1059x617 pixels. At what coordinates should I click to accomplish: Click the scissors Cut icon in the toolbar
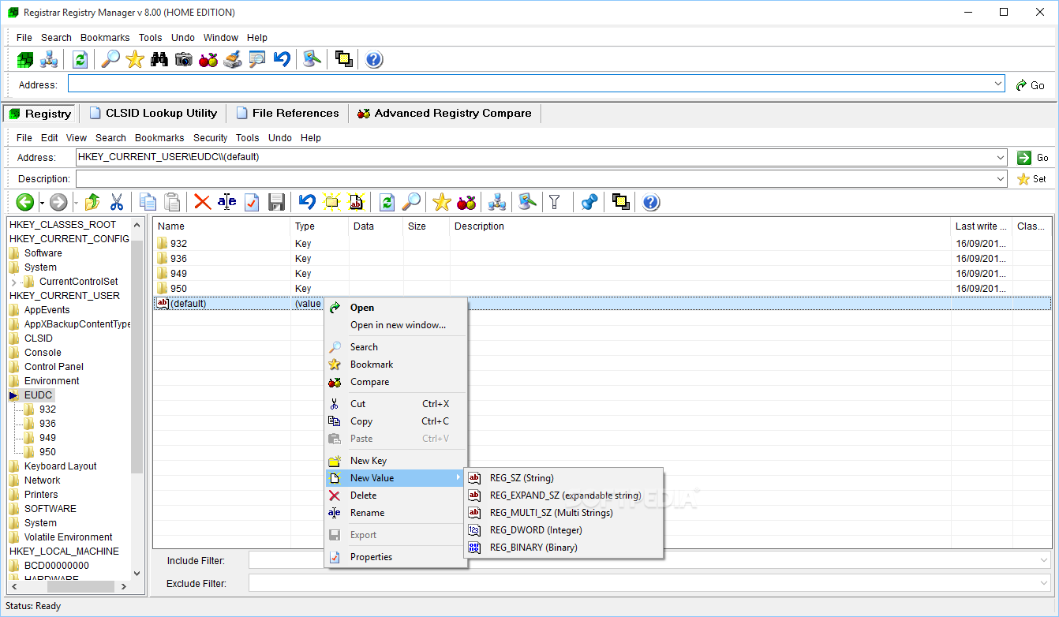117,202
